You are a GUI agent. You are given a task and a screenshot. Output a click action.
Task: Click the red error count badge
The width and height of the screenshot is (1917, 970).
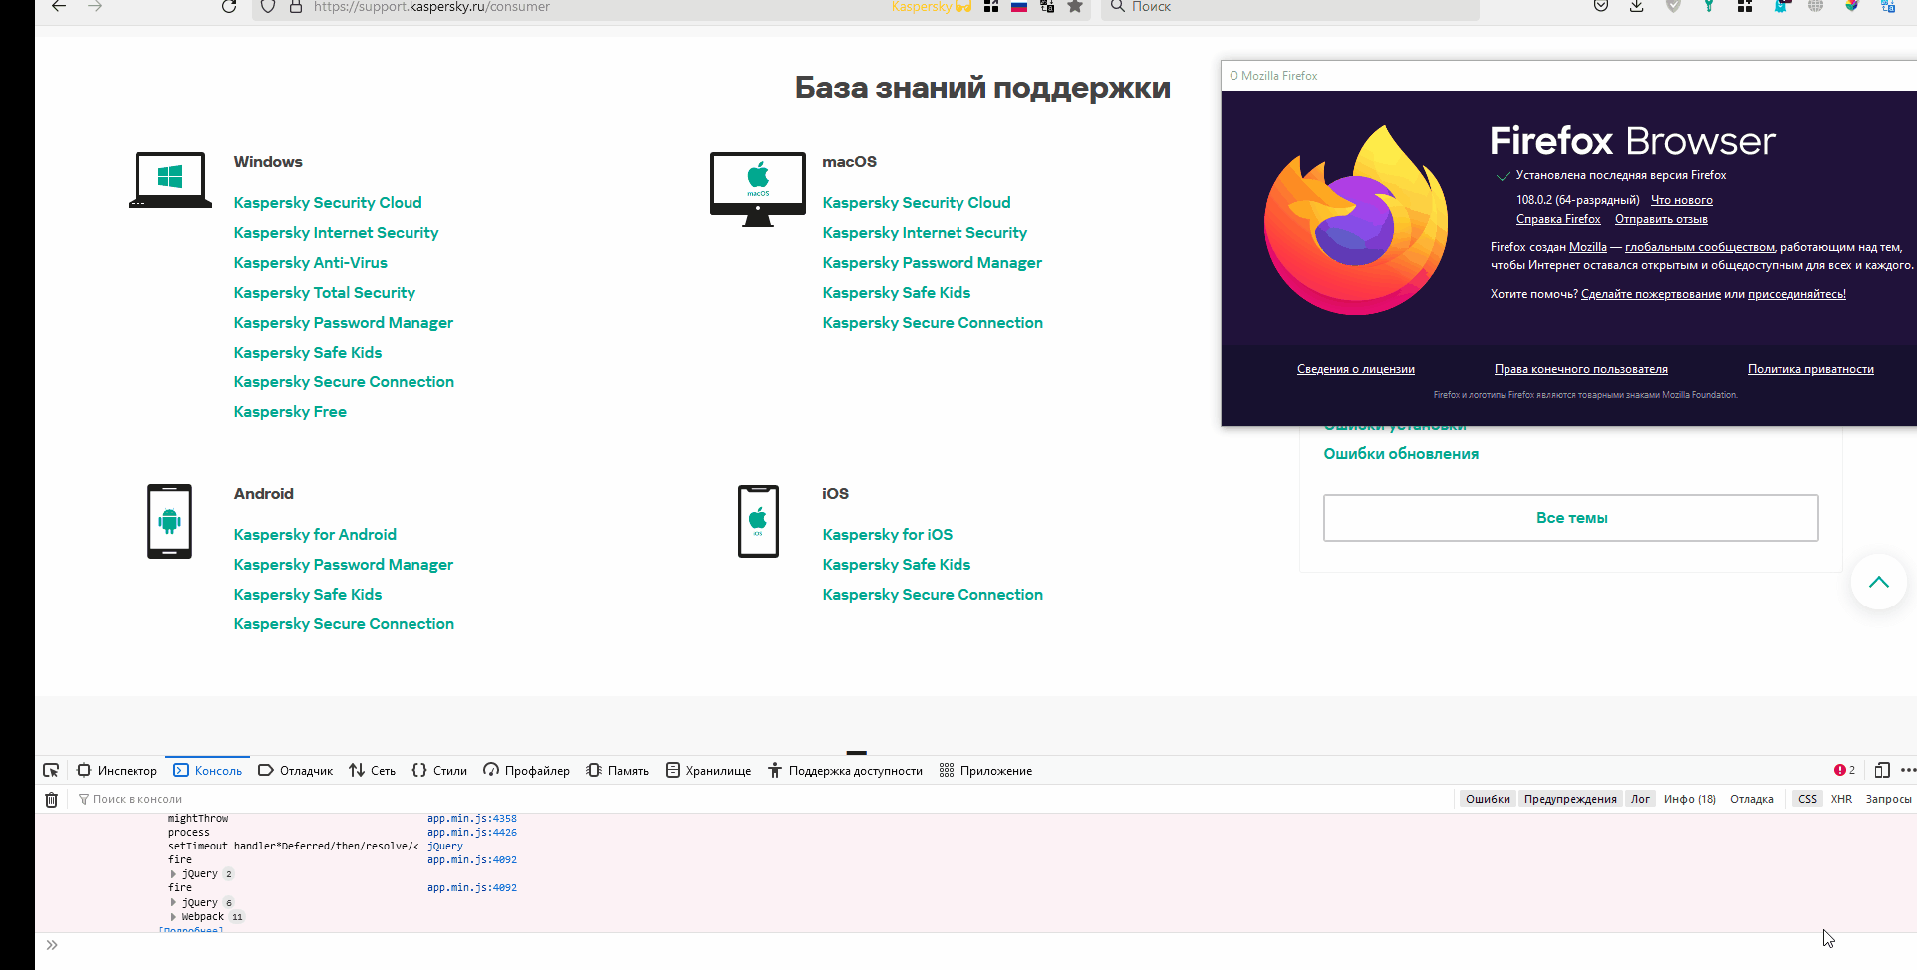coord(1844,770)
